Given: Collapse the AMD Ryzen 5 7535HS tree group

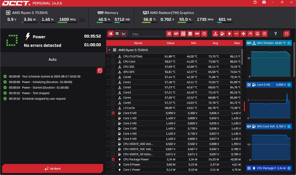Looking at the screenshot, I should pyautogui.click(x=109, y=50).
